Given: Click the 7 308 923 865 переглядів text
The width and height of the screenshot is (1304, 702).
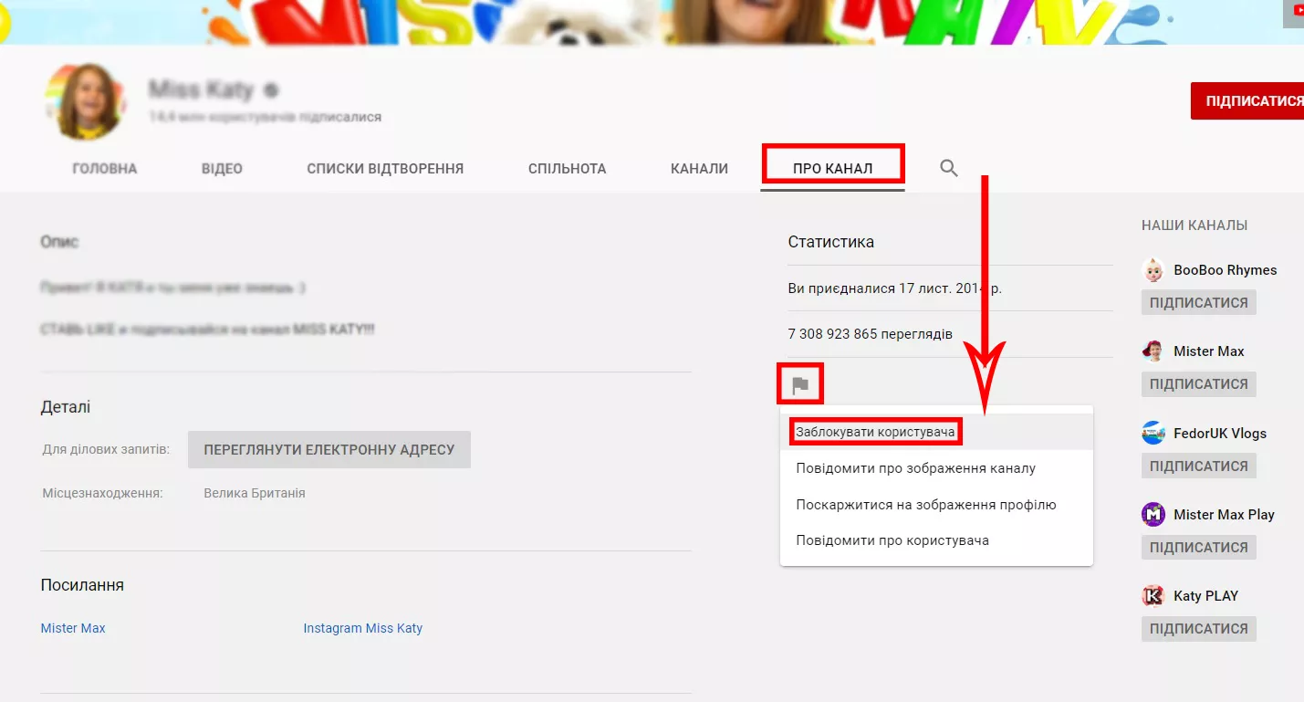Looking at the screenshot, I should pyautogui.click(x=871, y=334).
